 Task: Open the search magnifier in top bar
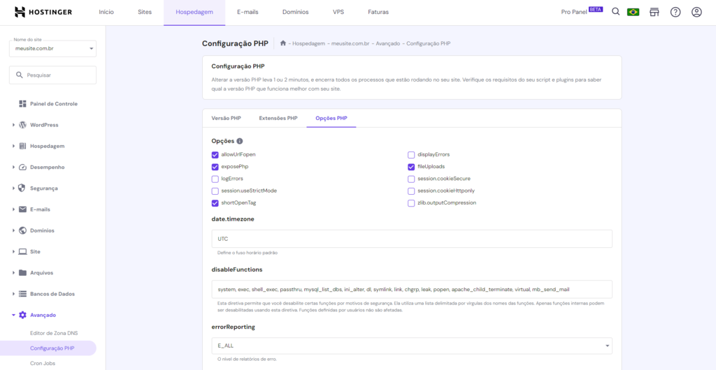[615, 12]
